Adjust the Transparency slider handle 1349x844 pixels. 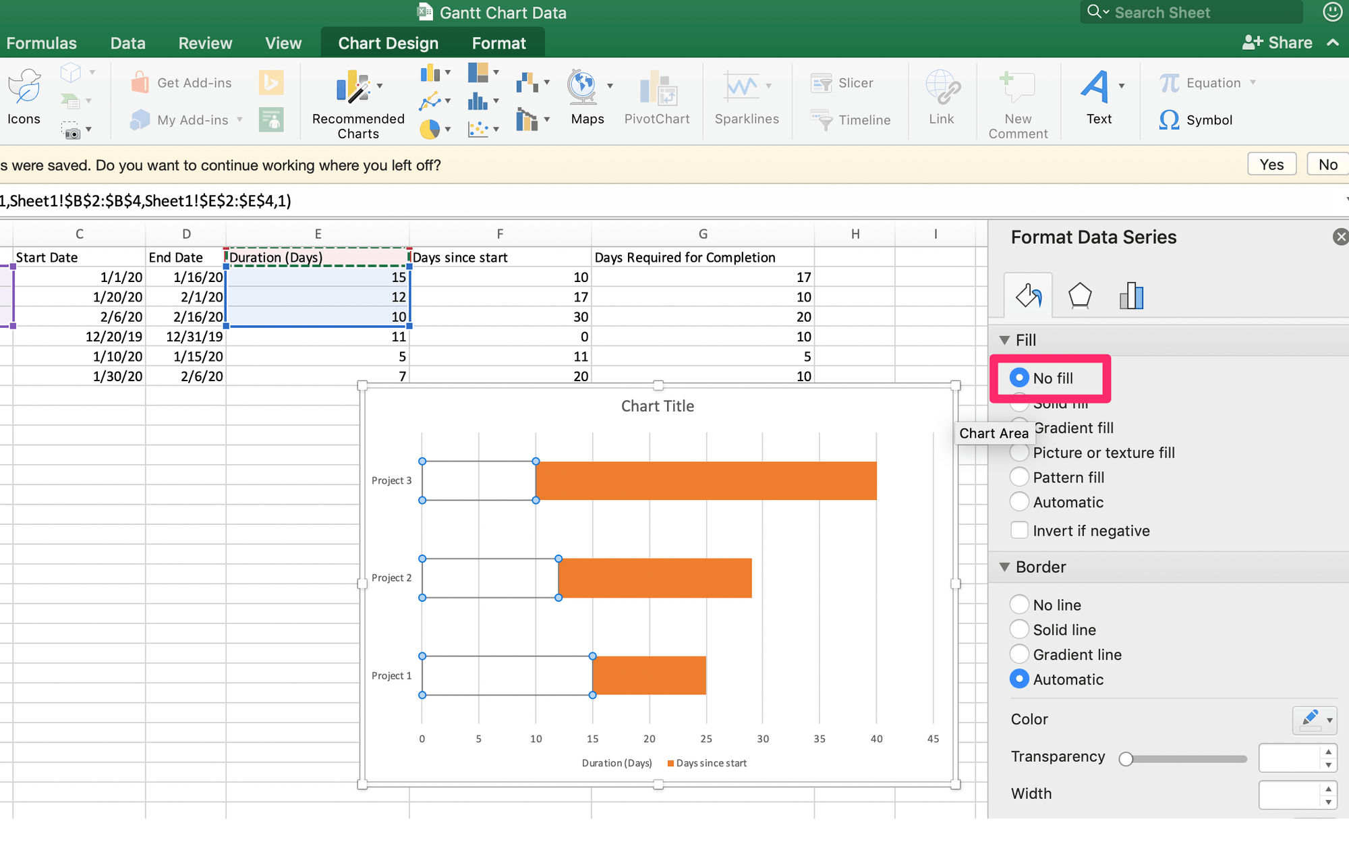[x=1125, y=759]
